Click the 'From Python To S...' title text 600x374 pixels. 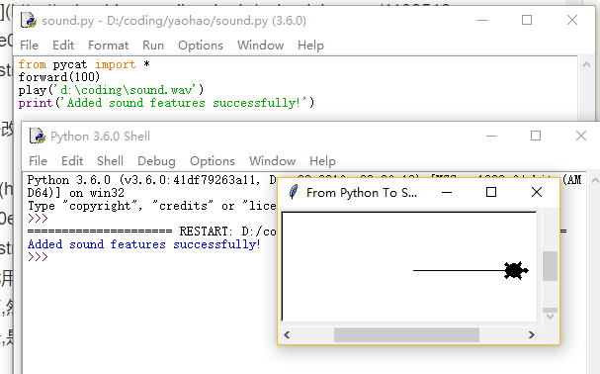(x=361, y=192)
